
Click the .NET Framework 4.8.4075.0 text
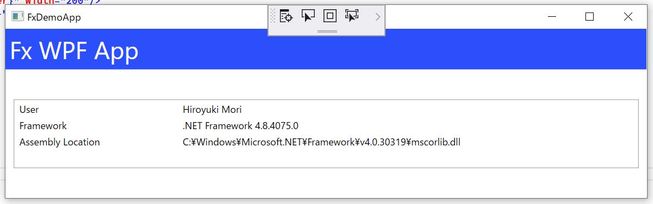pos(241,126)
